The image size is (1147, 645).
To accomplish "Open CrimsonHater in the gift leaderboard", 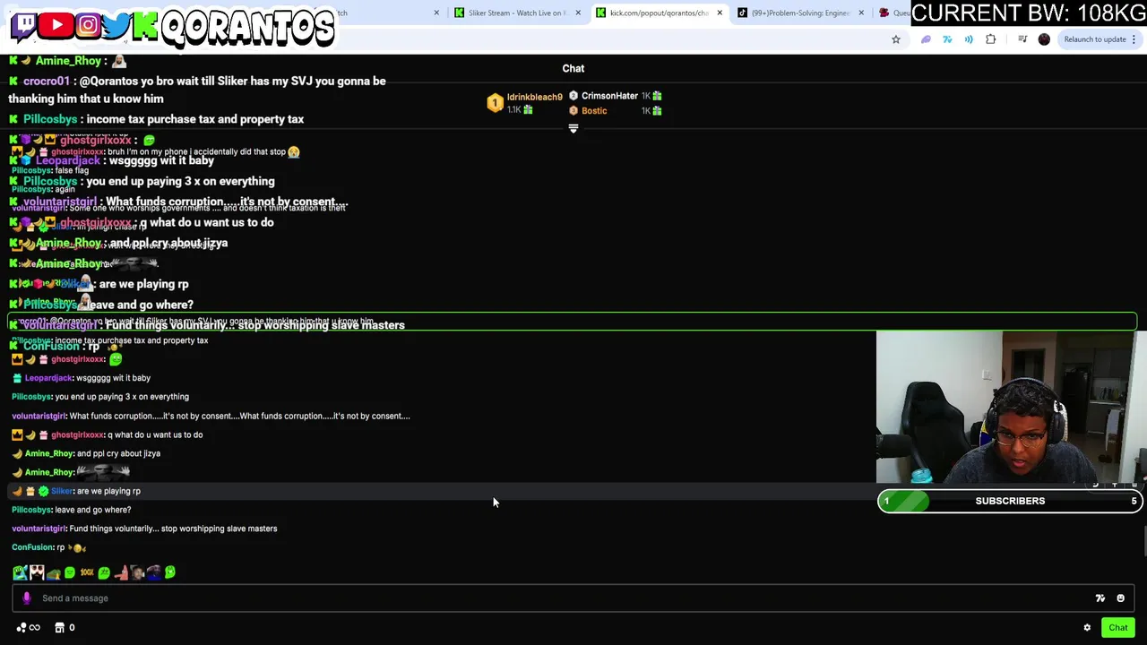I will click(609, 96).
